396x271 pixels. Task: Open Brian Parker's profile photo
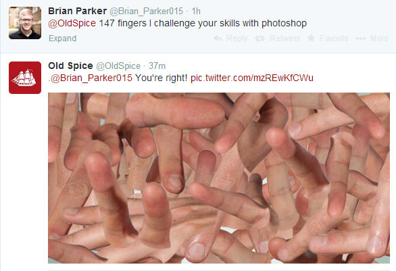point(25,23)
